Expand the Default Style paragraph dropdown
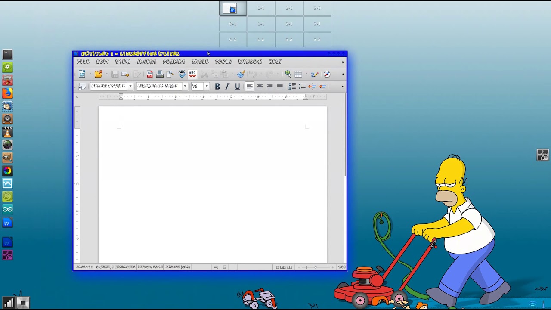Screen dimensions: 551x310 point(130,87)
